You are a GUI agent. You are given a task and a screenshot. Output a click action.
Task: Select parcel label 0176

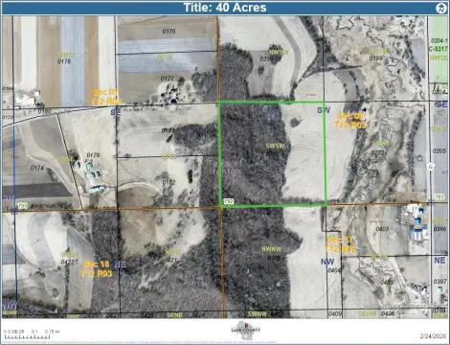(x=169, y=31)
